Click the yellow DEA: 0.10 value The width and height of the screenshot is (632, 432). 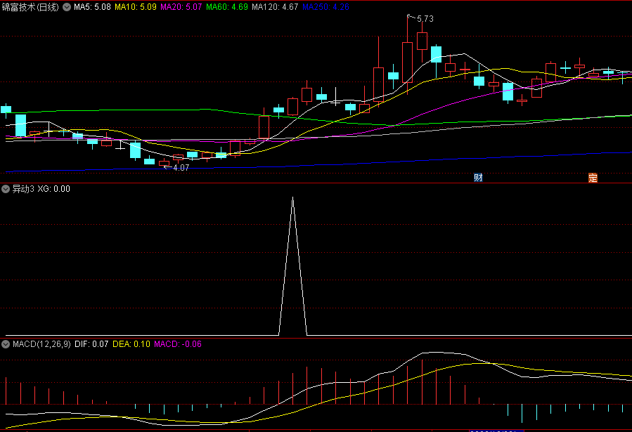click(131, 344)
